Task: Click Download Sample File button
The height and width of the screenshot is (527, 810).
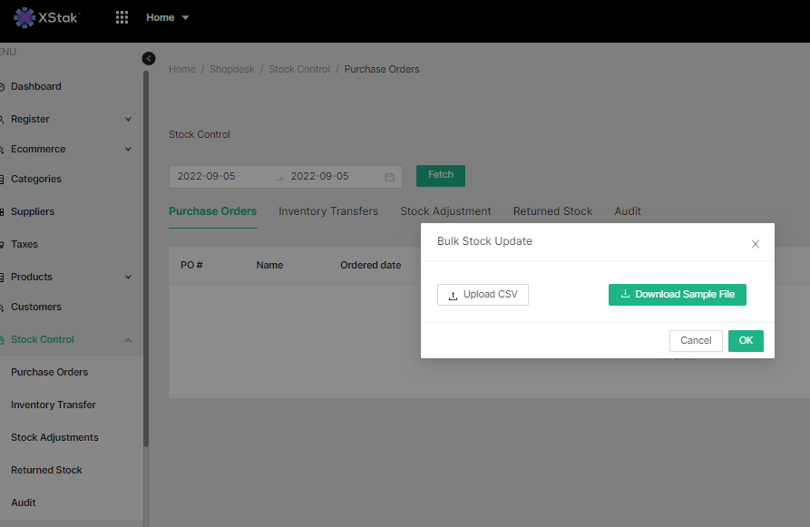Action: [677, 295]
